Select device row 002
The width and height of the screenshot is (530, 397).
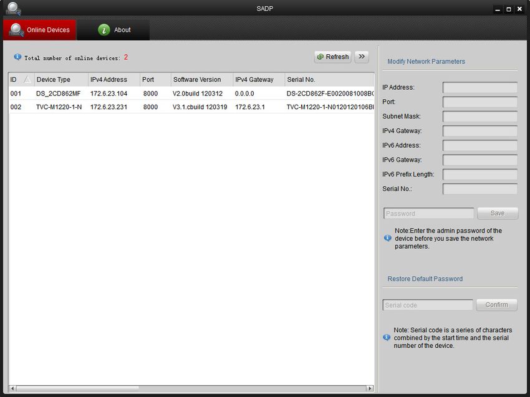(191, 107)
